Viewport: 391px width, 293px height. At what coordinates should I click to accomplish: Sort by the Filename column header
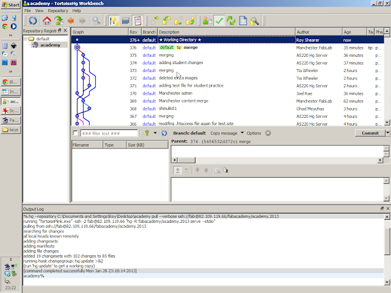point(87,145)
